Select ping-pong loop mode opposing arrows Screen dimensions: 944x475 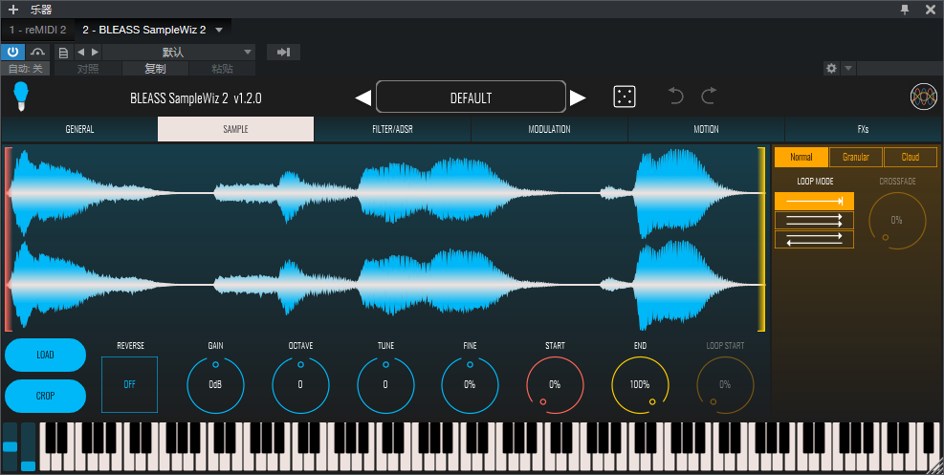(814, 239)
